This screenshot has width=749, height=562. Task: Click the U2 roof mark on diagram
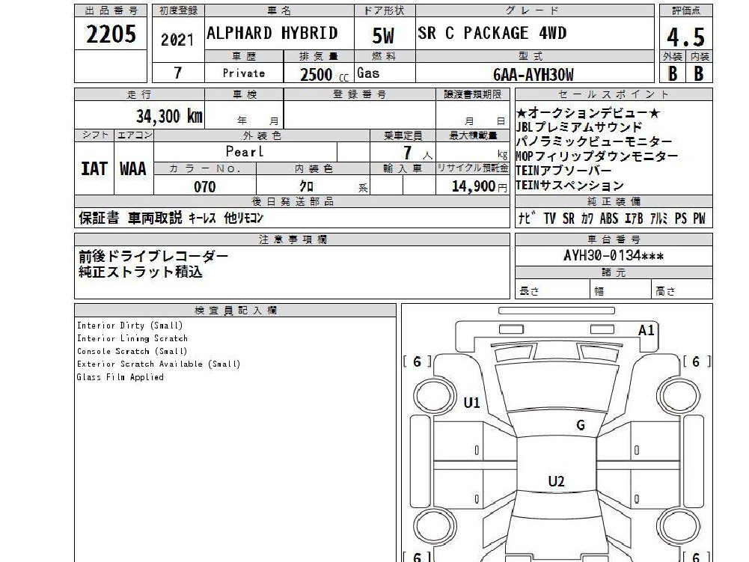coord(556,481)
